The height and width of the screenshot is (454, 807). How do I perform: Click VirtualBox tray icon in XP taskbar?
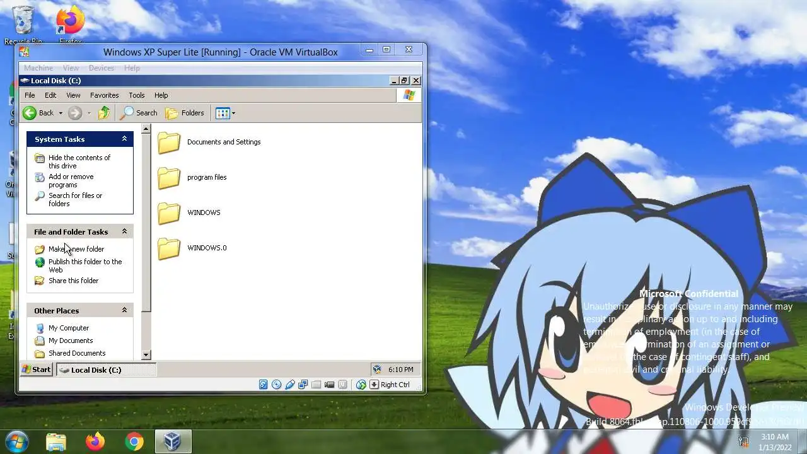[377, 370]
